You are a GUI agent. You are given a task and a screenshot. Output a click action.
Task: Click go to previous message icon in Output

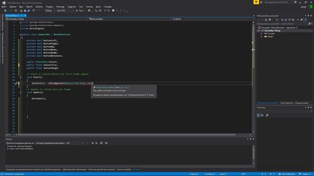click(93, 143)
